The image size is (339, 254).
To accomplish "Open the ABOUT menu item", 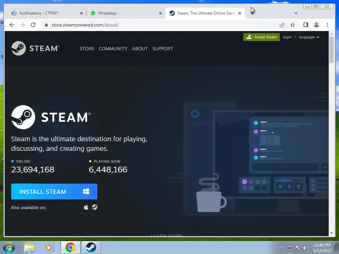I will (x=140, y=49).
